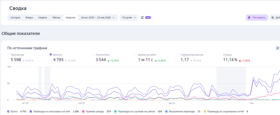
Task: Select the Просмотры metric radio button
Action: click(x=8, y=54)
